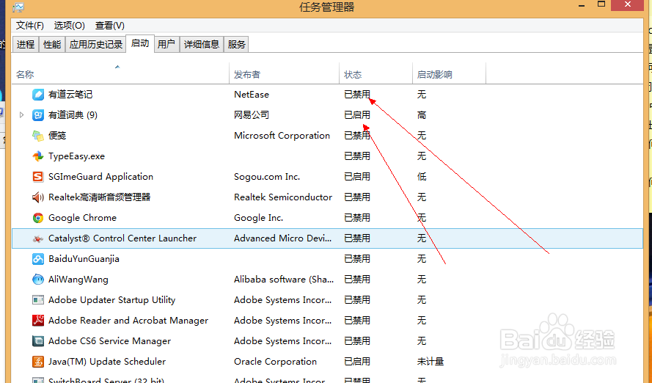
Task: Click the Sogou.com Inc. publisher cell
Action: pyautogui.click(x=267, y=177)
